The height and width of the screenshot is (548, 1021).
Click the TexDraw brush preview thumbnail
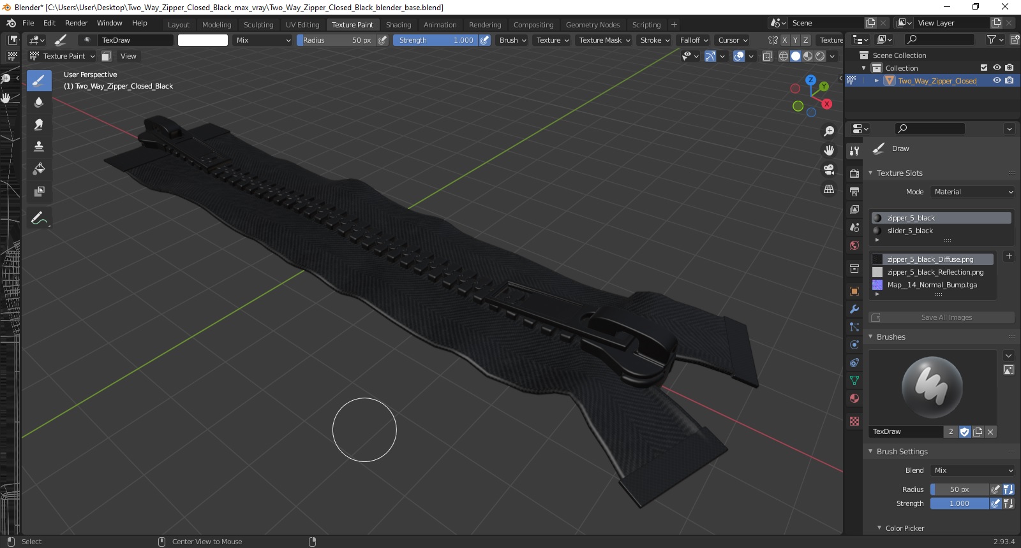coord(932,387)
